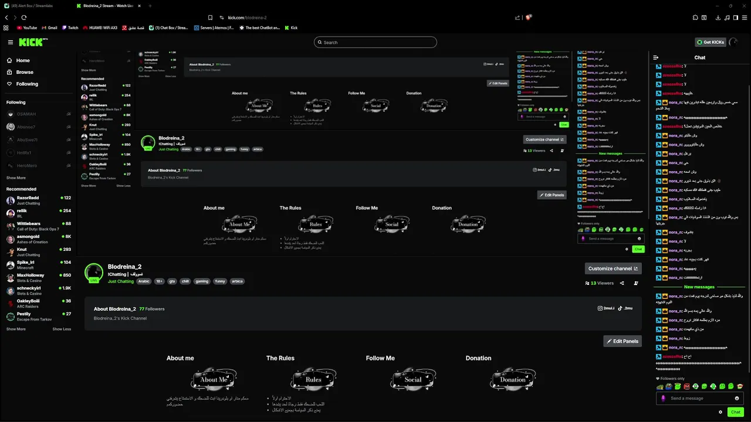Select the gaming tag
Screen dimensions: 751x422
(x=202, y=281)
